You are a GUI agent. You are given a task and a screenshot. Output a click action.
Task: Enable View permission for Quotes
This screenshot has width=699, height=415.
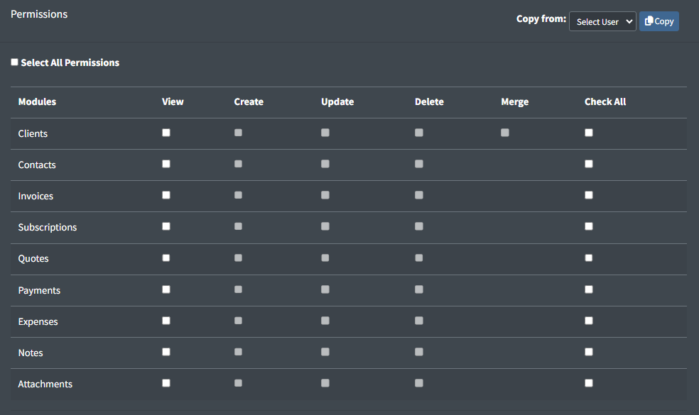coord(166,258)
